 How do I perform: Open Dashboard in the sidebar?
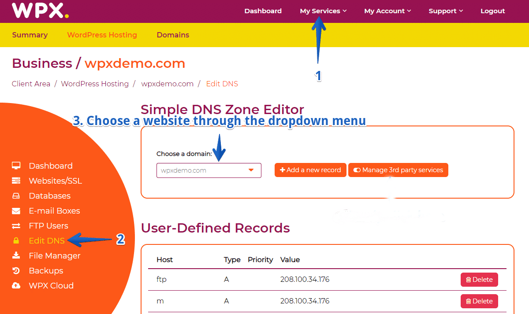[x=51, y=166]
